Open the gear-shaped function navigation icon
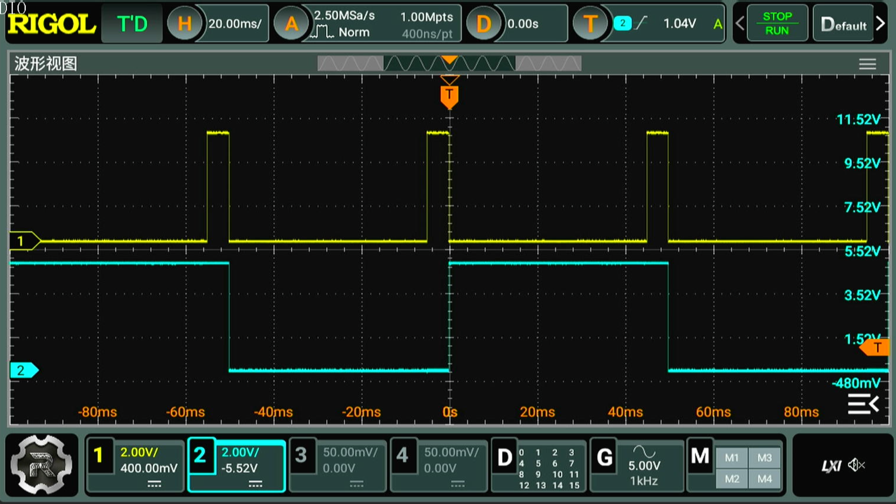Viewport: 896px width, 504px height. pos(42,465)
